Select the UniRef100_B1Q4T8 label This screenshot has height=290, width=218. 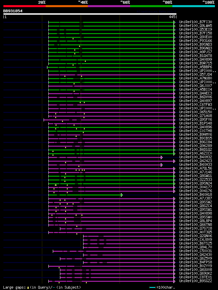(196, 56)
